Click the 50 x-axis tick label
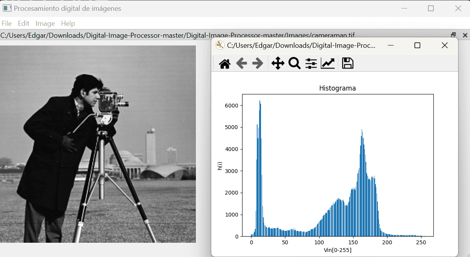The image size is (470, 257). (285, 242)
